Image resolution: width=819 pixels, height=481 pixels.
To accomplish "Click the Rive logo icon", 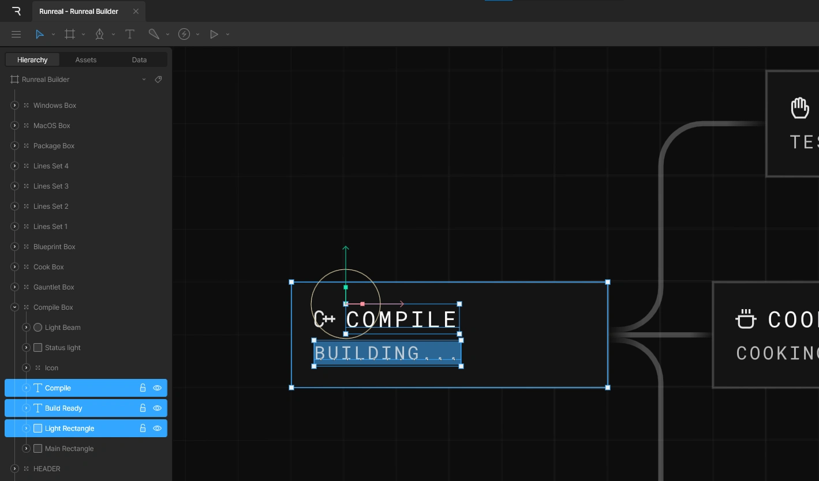I will [x=16, y=11].
